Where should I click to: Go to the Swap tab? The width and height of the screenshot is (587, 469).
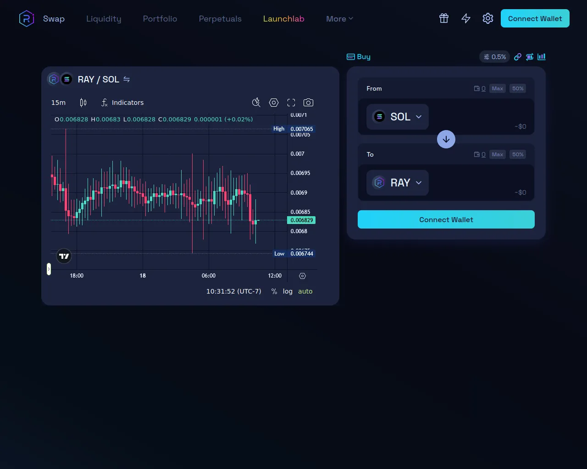[54, 19]
